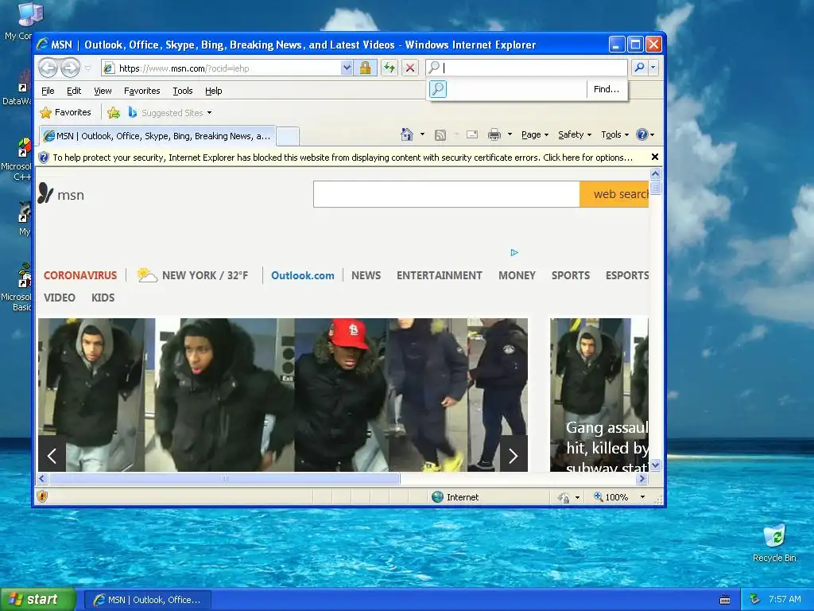
Task: Click the security lock icon in address bar
Action: [x=365, y=68]
